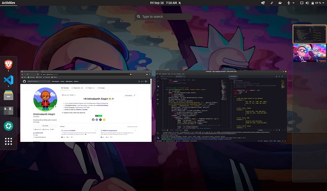The width and height of the screenshot is (327, 191).
Task: Open the Extensions view in VS Code
Action: 158,95
